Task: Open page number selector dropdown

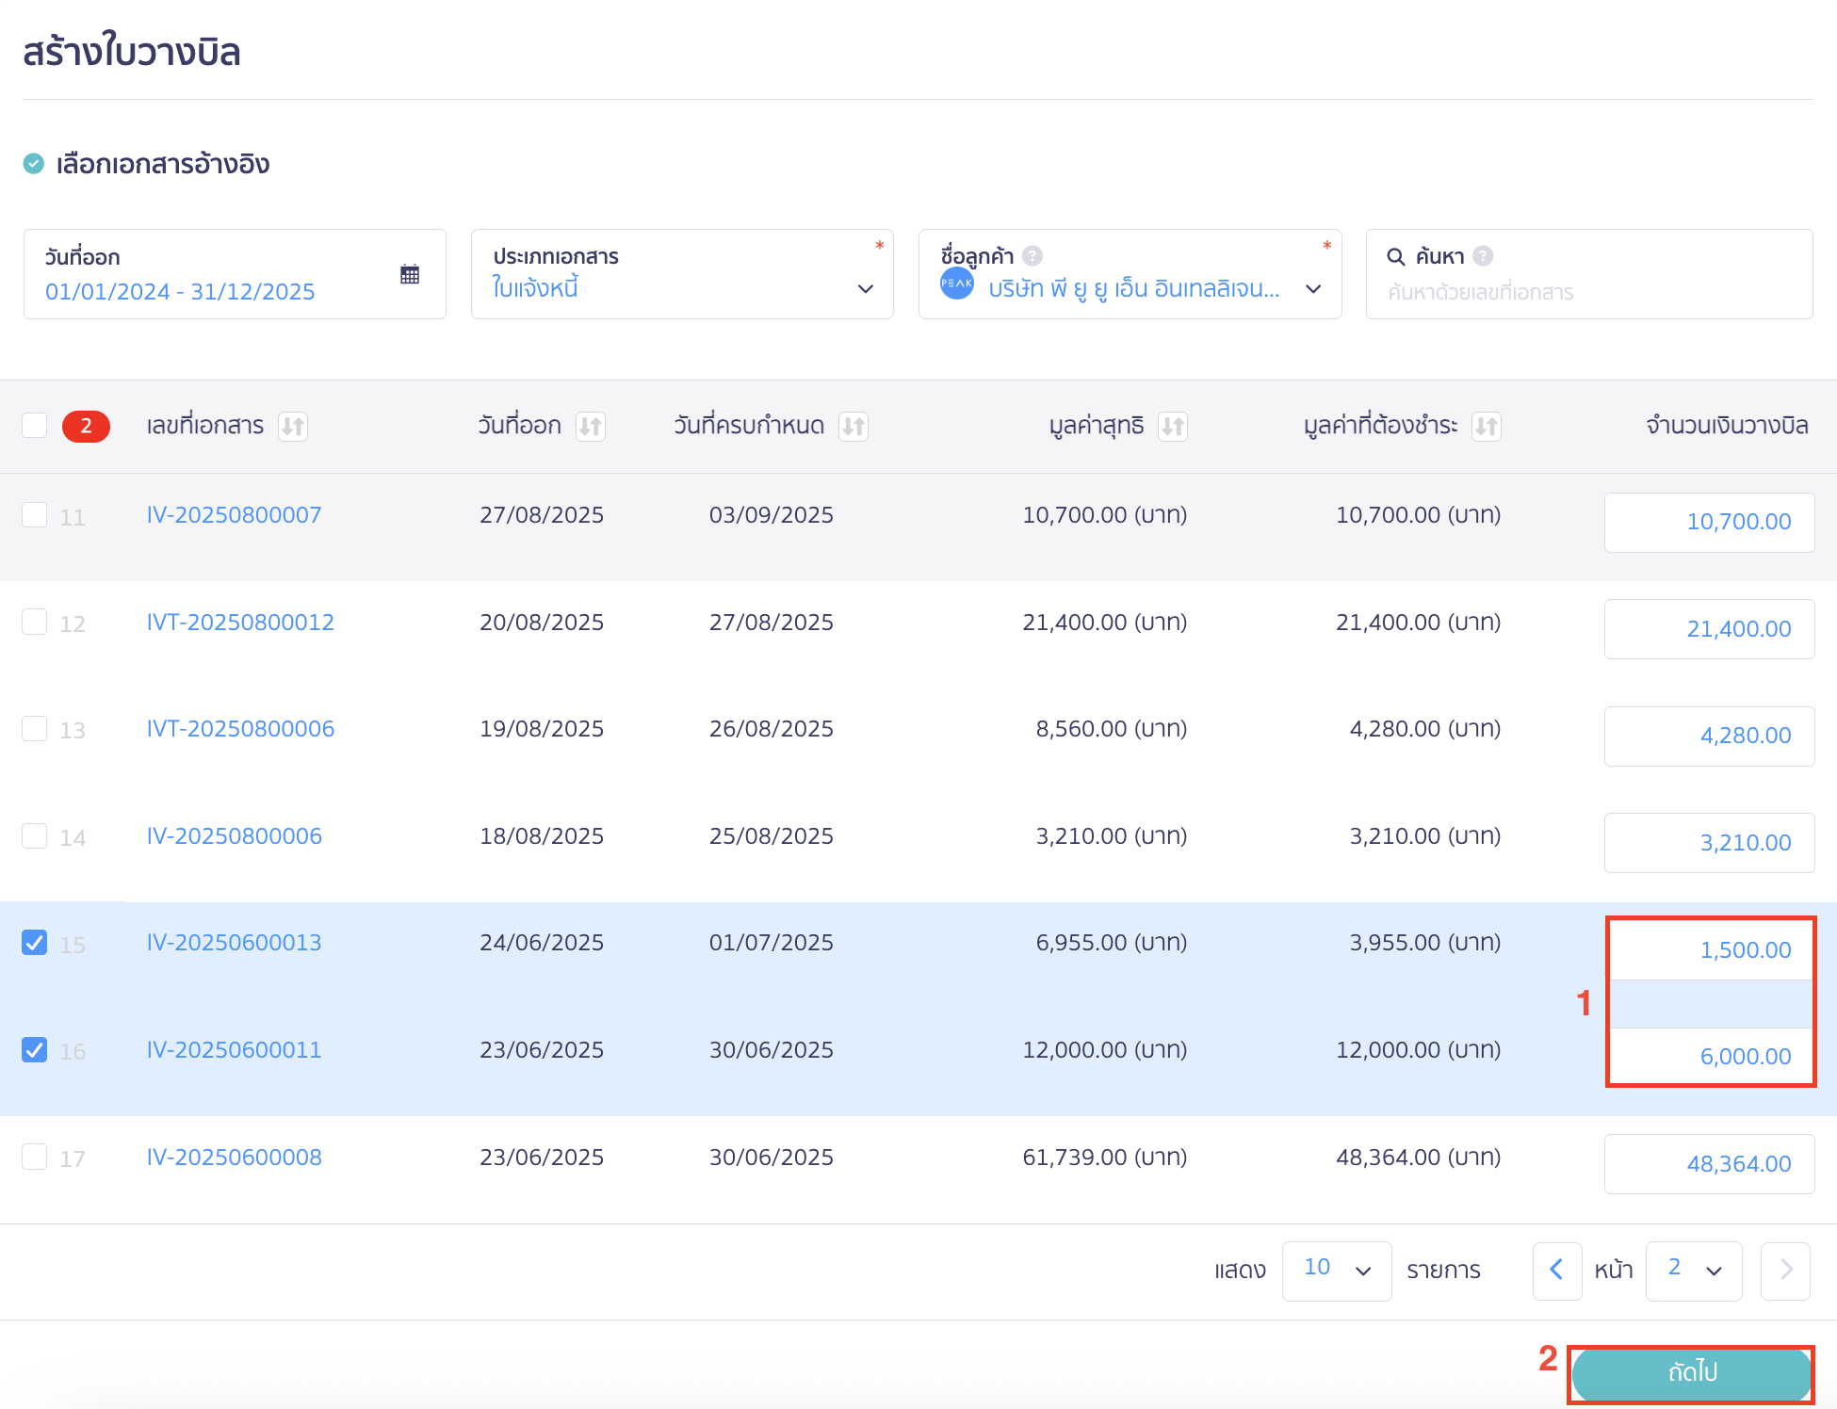Action: pyautogui.click(x=1693, y=1271)
